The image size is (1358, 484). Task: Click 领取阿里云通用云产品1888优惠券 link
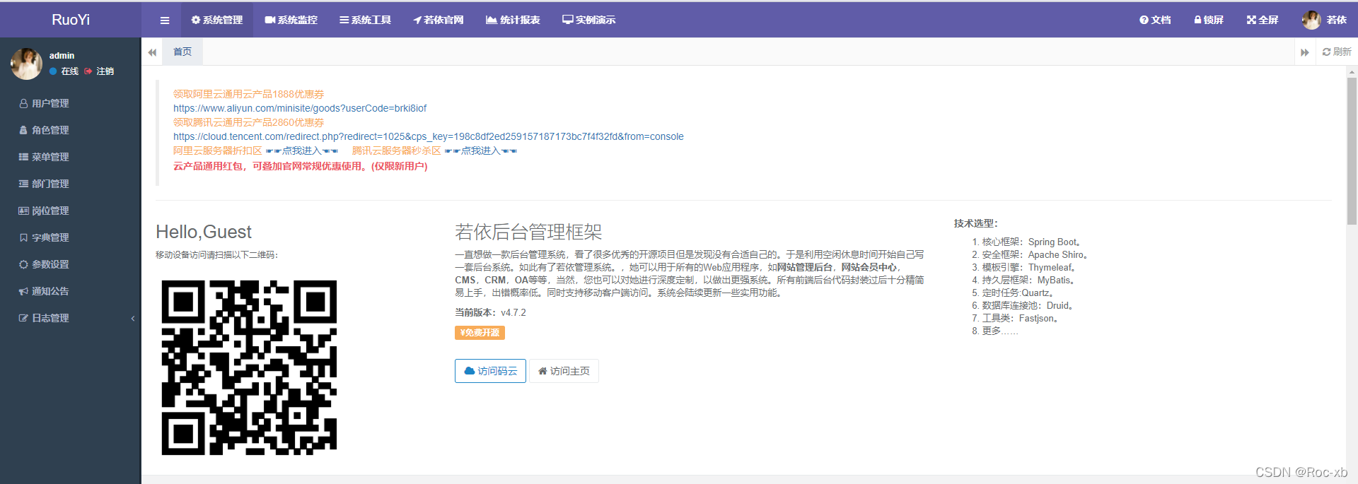click(x=249, y=94)
